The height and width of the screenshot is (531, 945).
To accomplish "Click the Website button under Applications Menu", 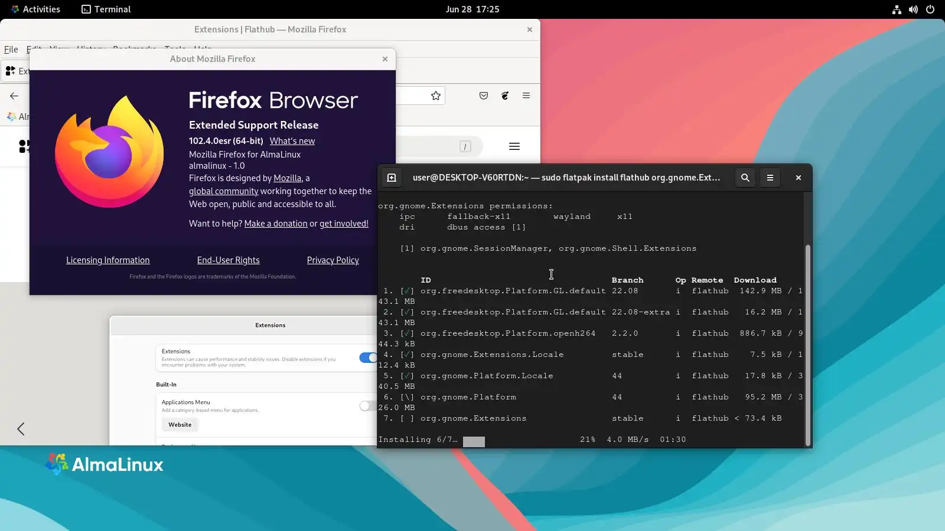I will [180, 425].
